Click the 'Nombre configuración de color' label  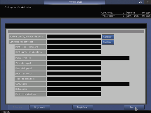27,37
